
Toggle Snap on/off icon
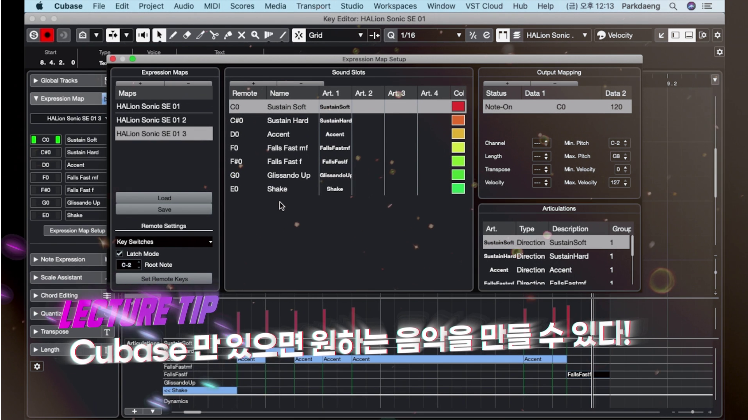[299, 35]
